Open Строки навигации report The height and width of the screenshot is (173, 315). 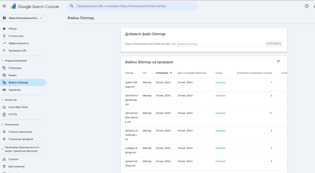point(20,132)
